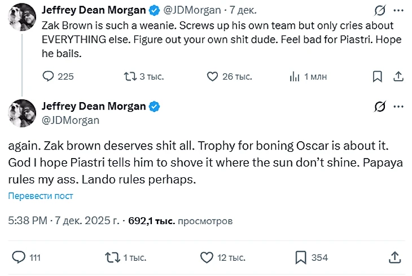Screen dimensions: 412x276
Task: View analytics showing 1 млн views
Action: (294, 76)
